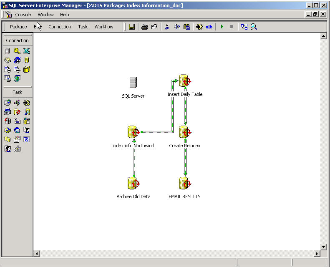Viewport: 330px width, 267px height.
Task: Open the Workflow menu
Action: point(104,27)
